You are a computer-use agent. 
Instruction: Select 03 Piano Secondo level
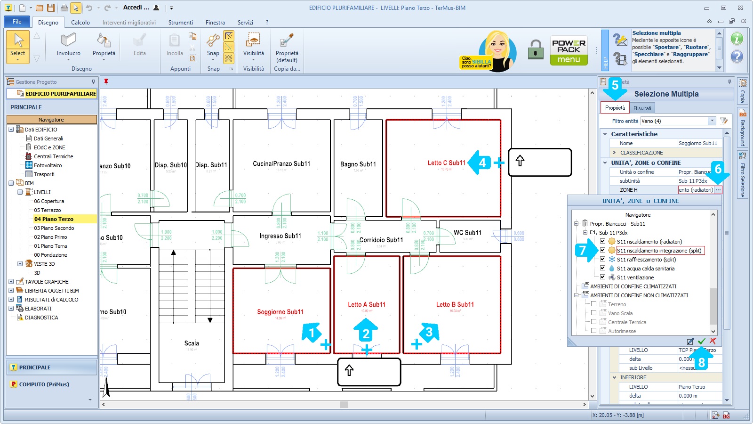tap(54, 228)
